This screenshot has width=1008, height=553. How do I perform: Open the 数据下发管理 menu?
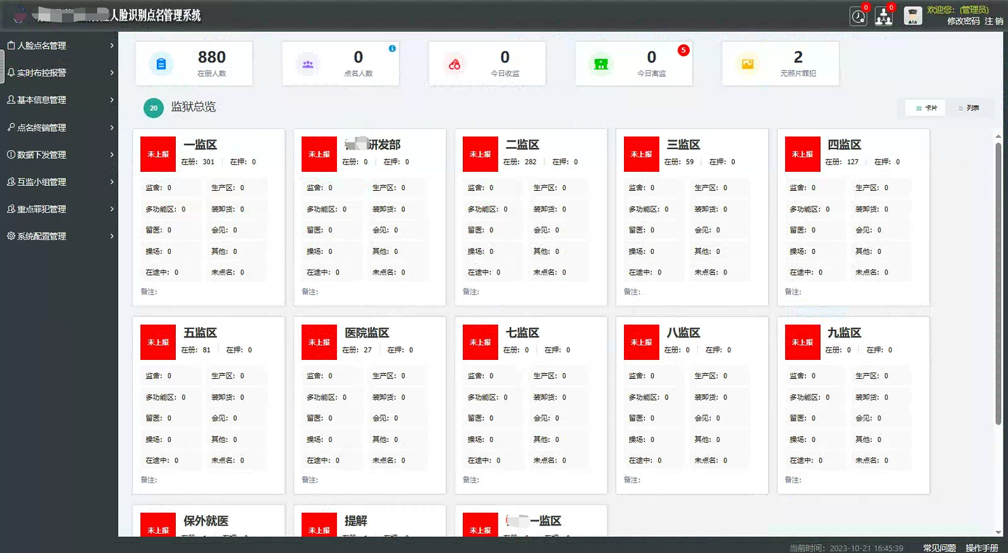(x=59, y=155)
